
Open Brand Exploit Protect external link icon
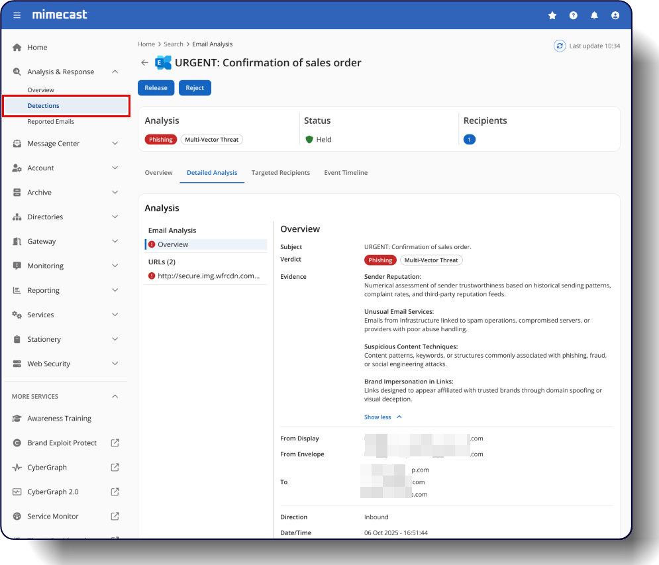click(115, 443)
